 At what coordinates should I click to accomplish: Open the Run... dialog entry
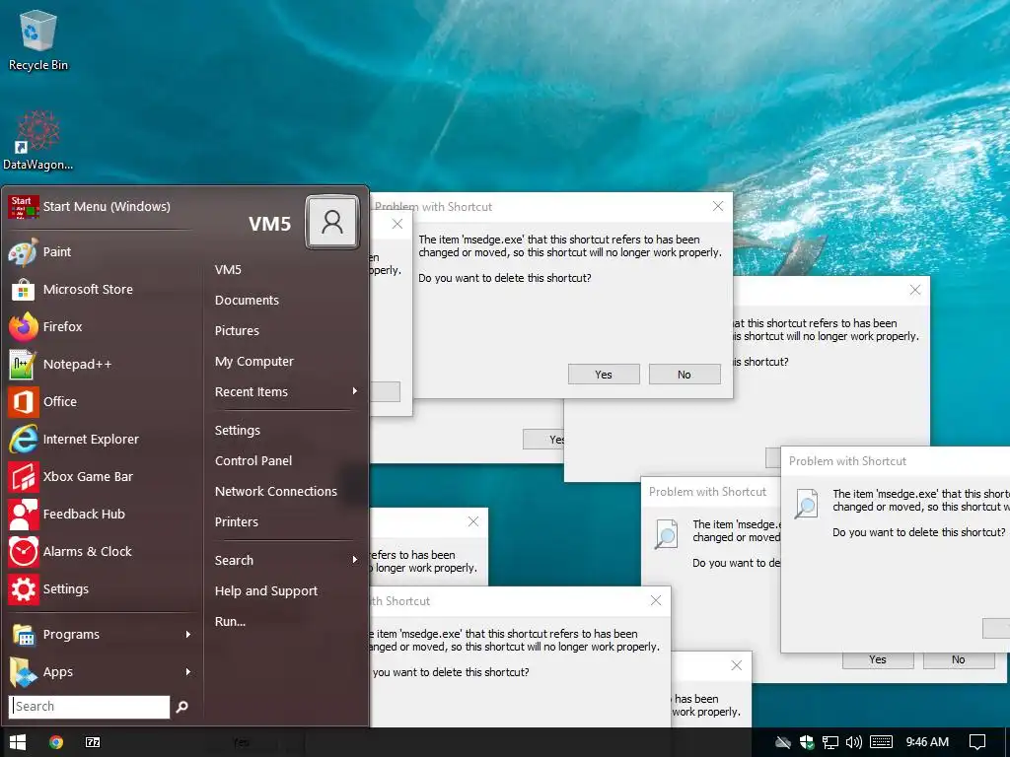[x=230, y=622]
